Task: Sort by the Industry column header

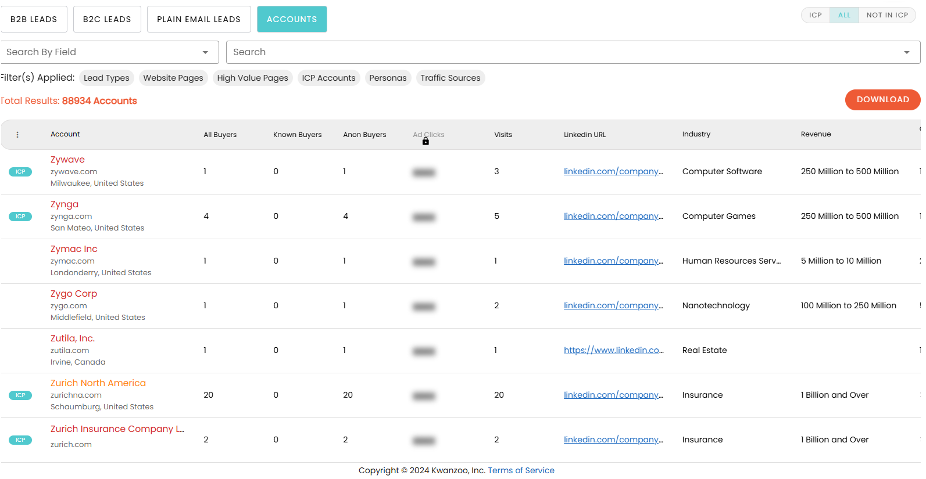Action: point(696,134)
